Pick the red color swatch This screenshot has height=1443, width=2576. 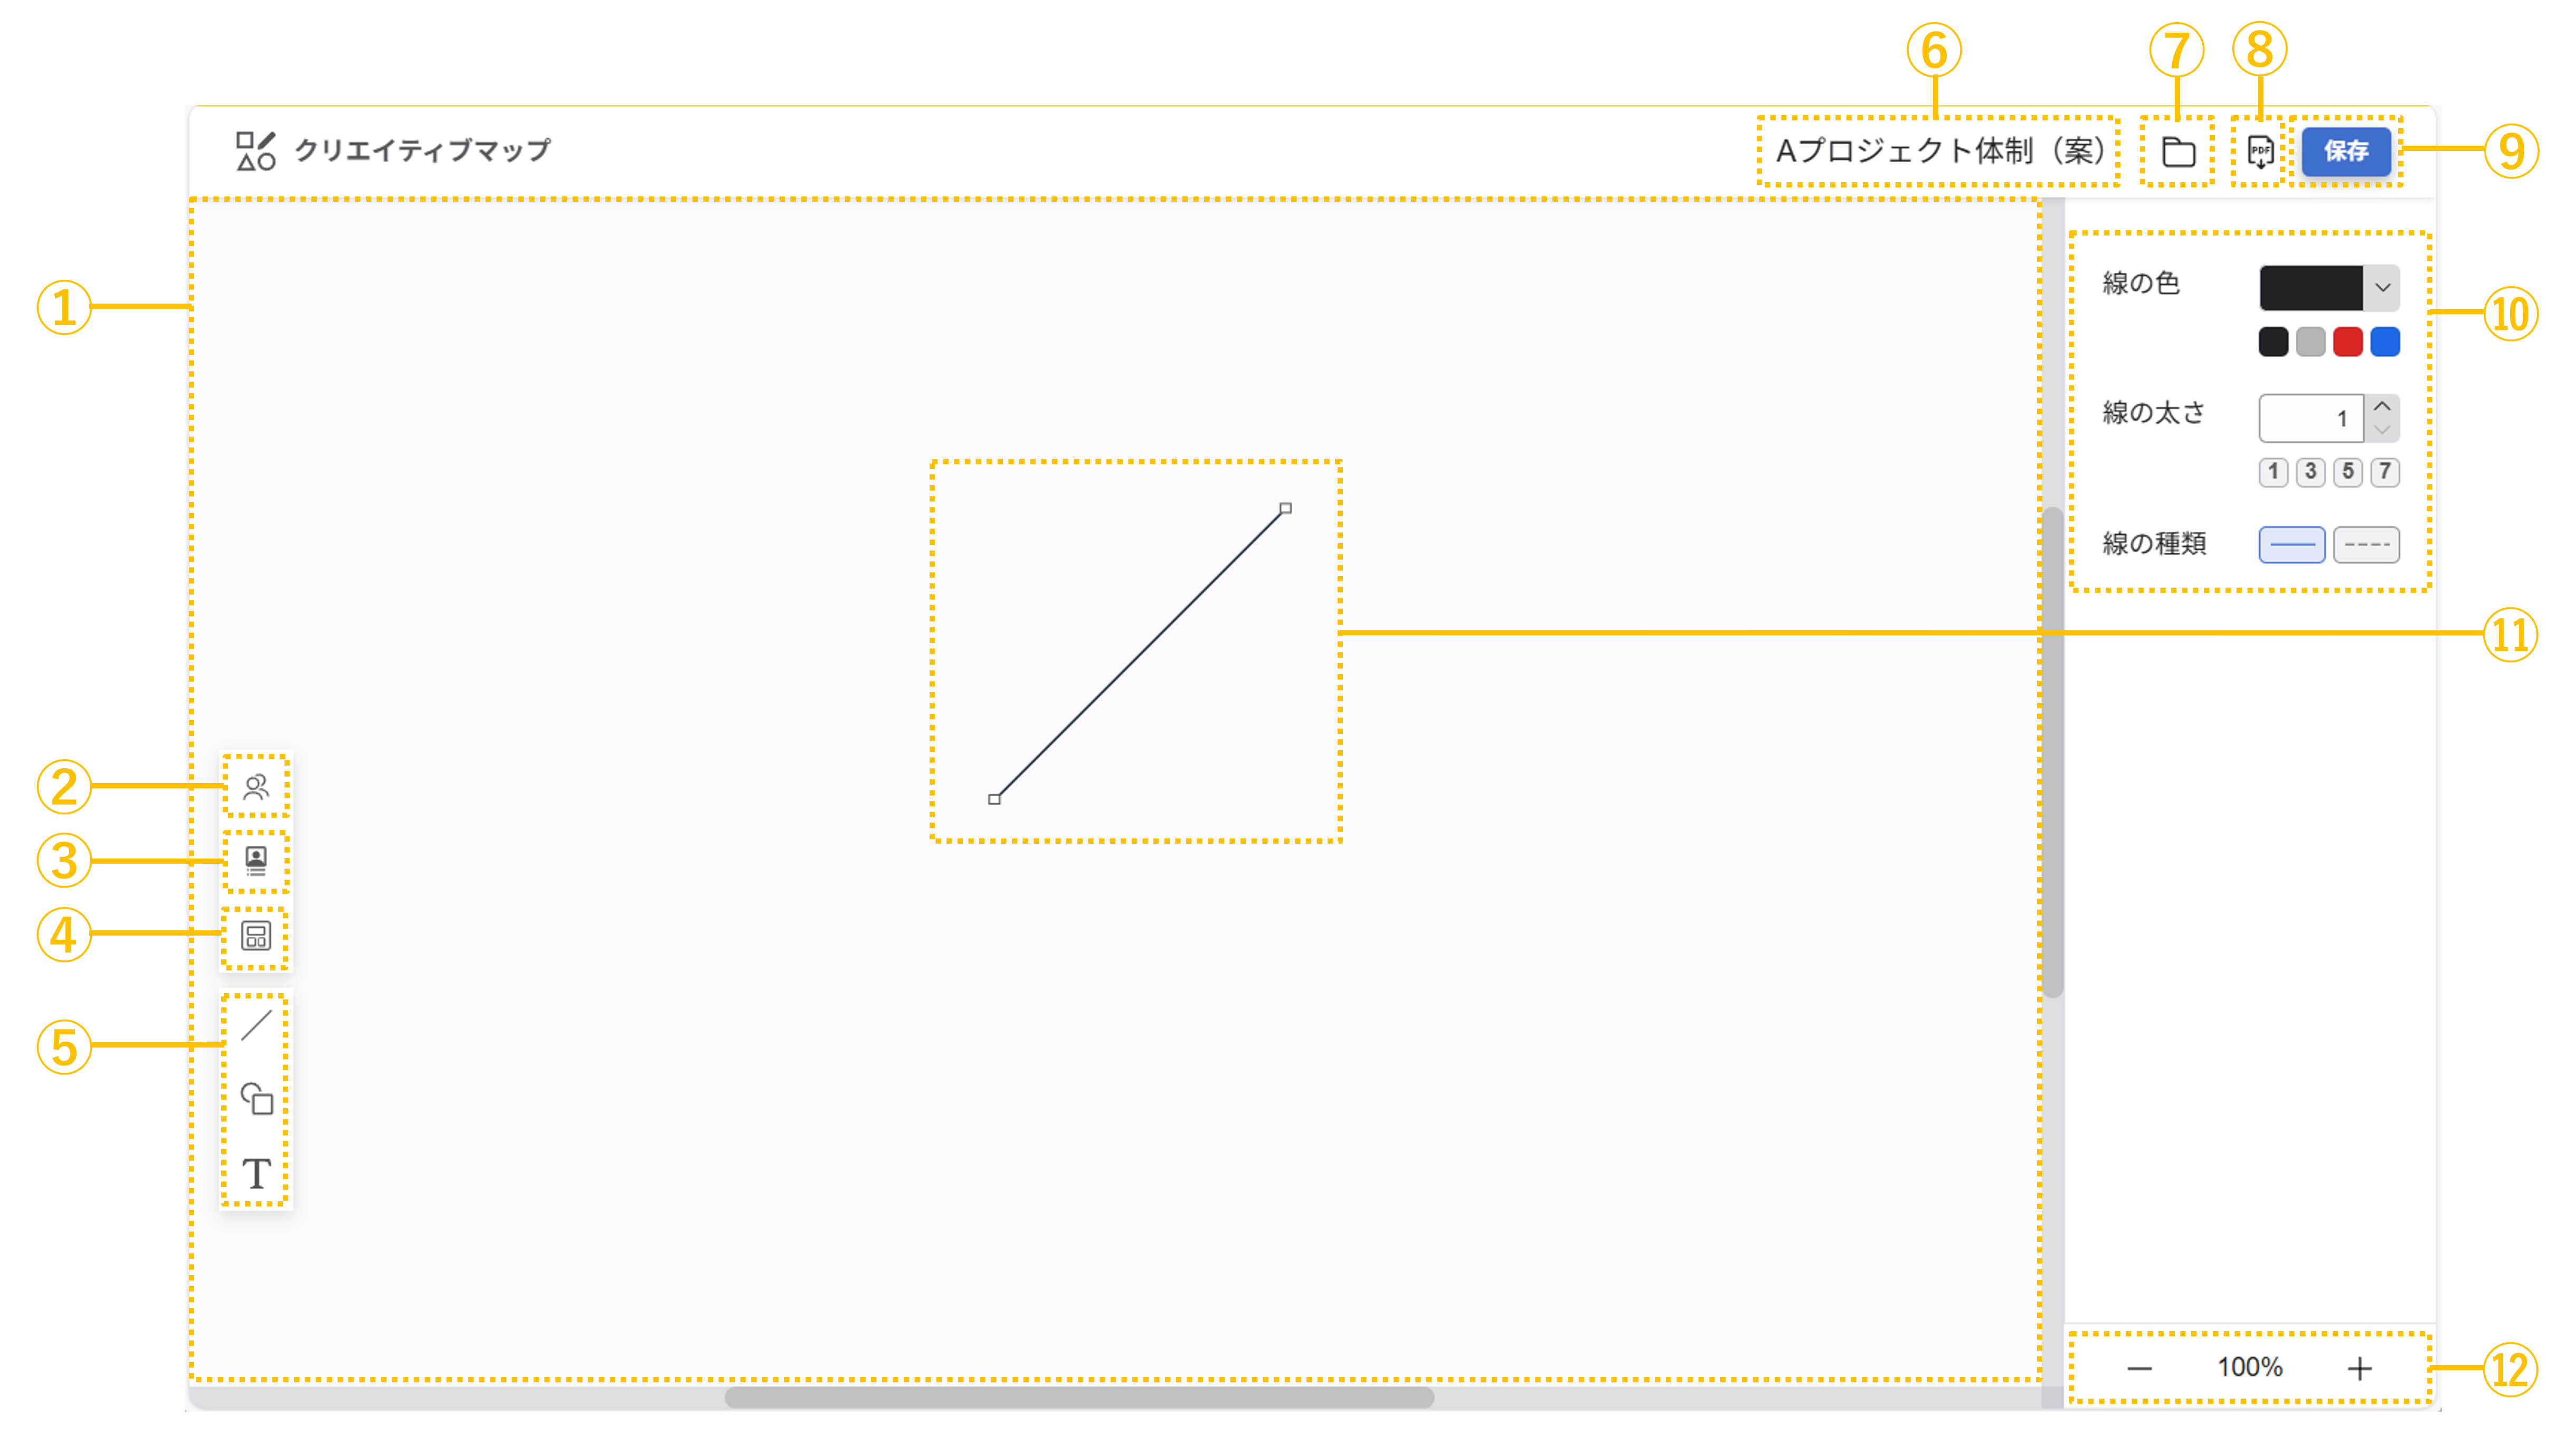(x=2347, y=342)
